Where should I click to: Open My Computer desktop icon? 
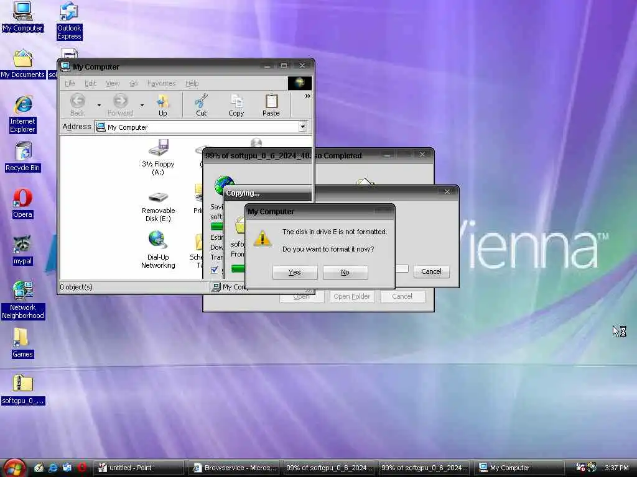[x=22, y=16]
